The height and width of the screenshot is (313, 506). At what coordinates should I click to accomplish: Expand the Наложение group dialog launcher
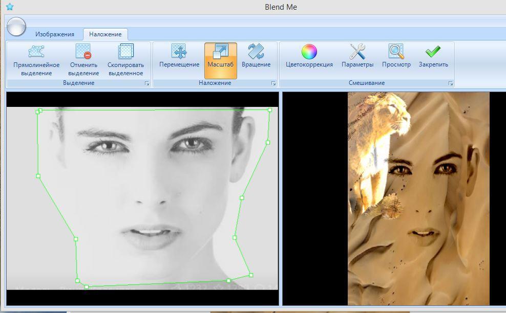[x=273, y=83]
